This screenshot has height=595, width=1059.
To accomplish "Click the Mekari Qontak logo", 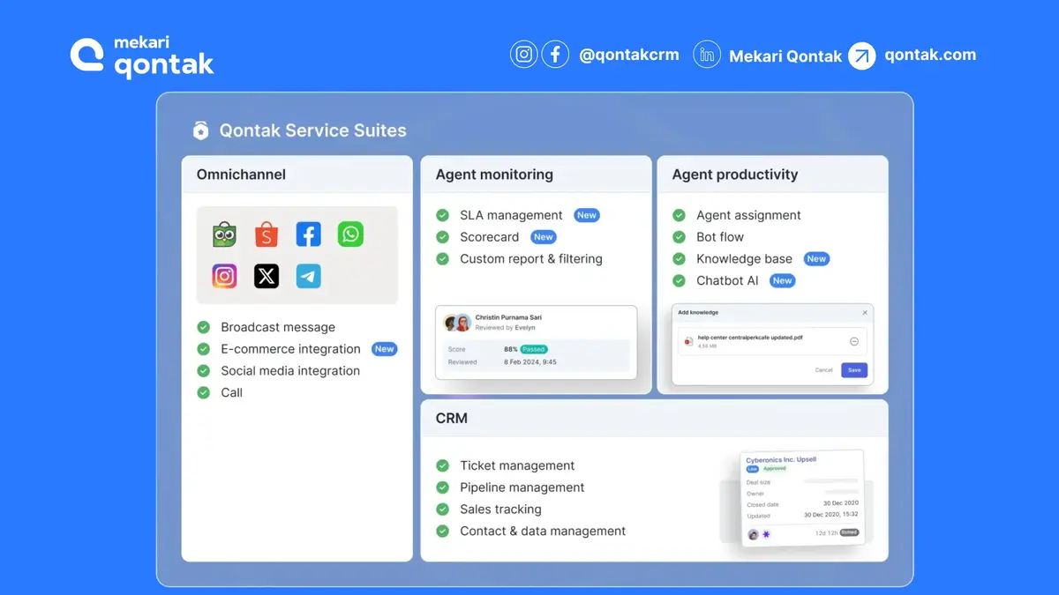I will point(142,56).
